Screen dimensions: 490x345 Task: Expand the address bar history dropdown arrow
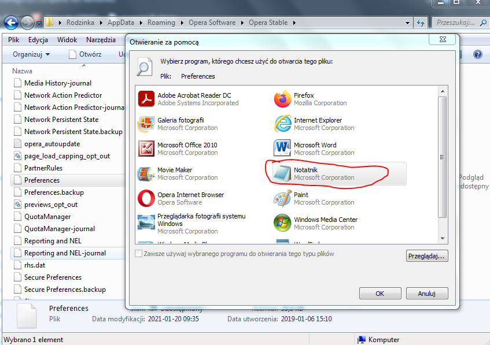(407, 23)
